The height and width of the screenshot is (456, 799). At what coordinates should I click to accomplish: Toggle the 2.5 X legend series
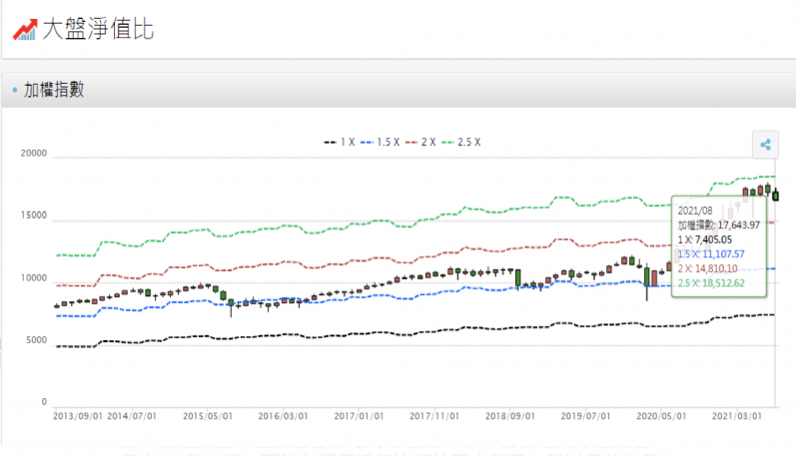(x=461, y=142)
